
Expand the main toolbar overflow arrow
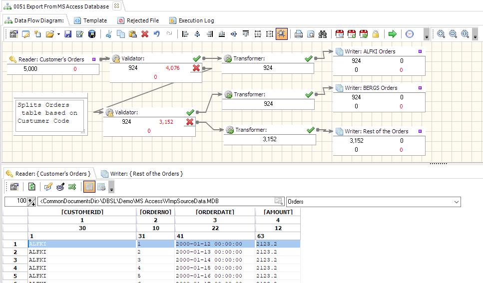427,34
